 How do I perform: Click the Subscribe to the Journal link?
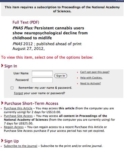(20, 146)
